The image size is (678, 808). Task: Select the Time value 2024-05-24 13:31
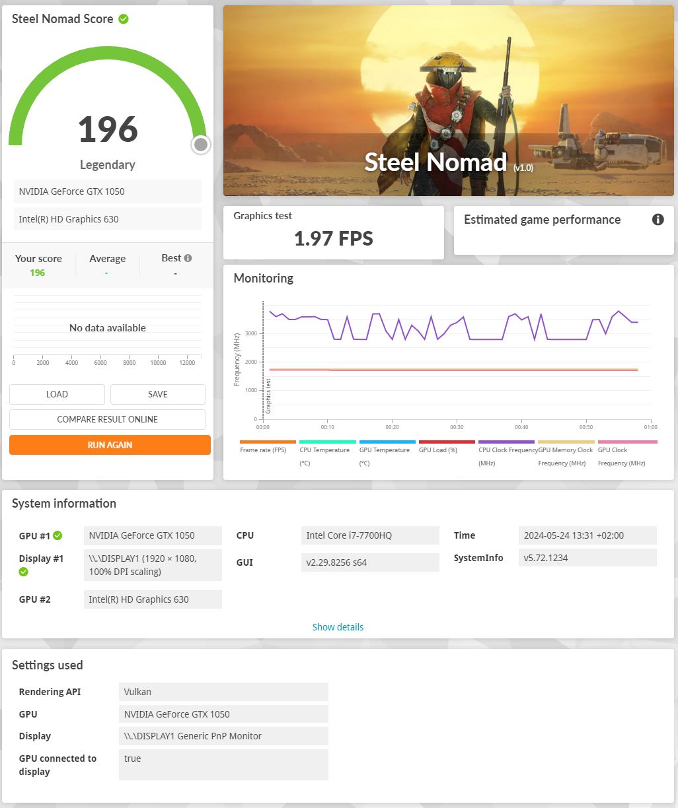pyautogui.click(x=587, y=535)
